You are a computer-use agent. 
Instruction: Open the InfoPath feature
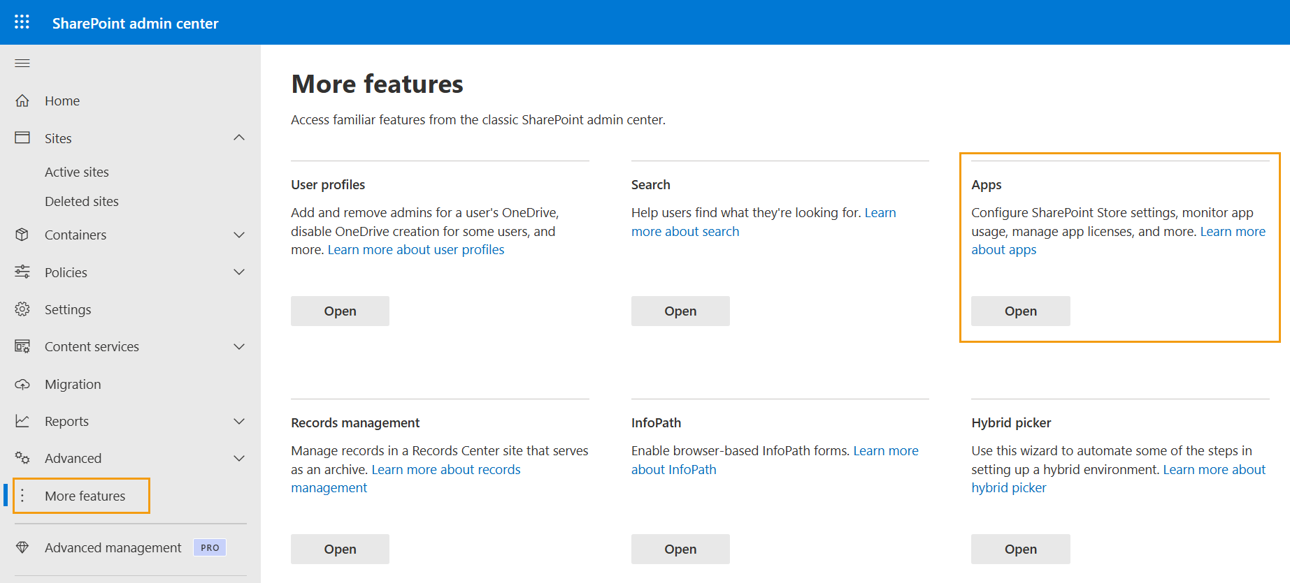680,549
